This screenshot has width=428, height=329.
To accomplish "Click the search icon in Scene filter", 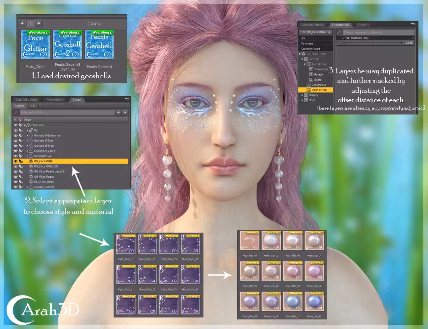I will (x=16, y=113).
